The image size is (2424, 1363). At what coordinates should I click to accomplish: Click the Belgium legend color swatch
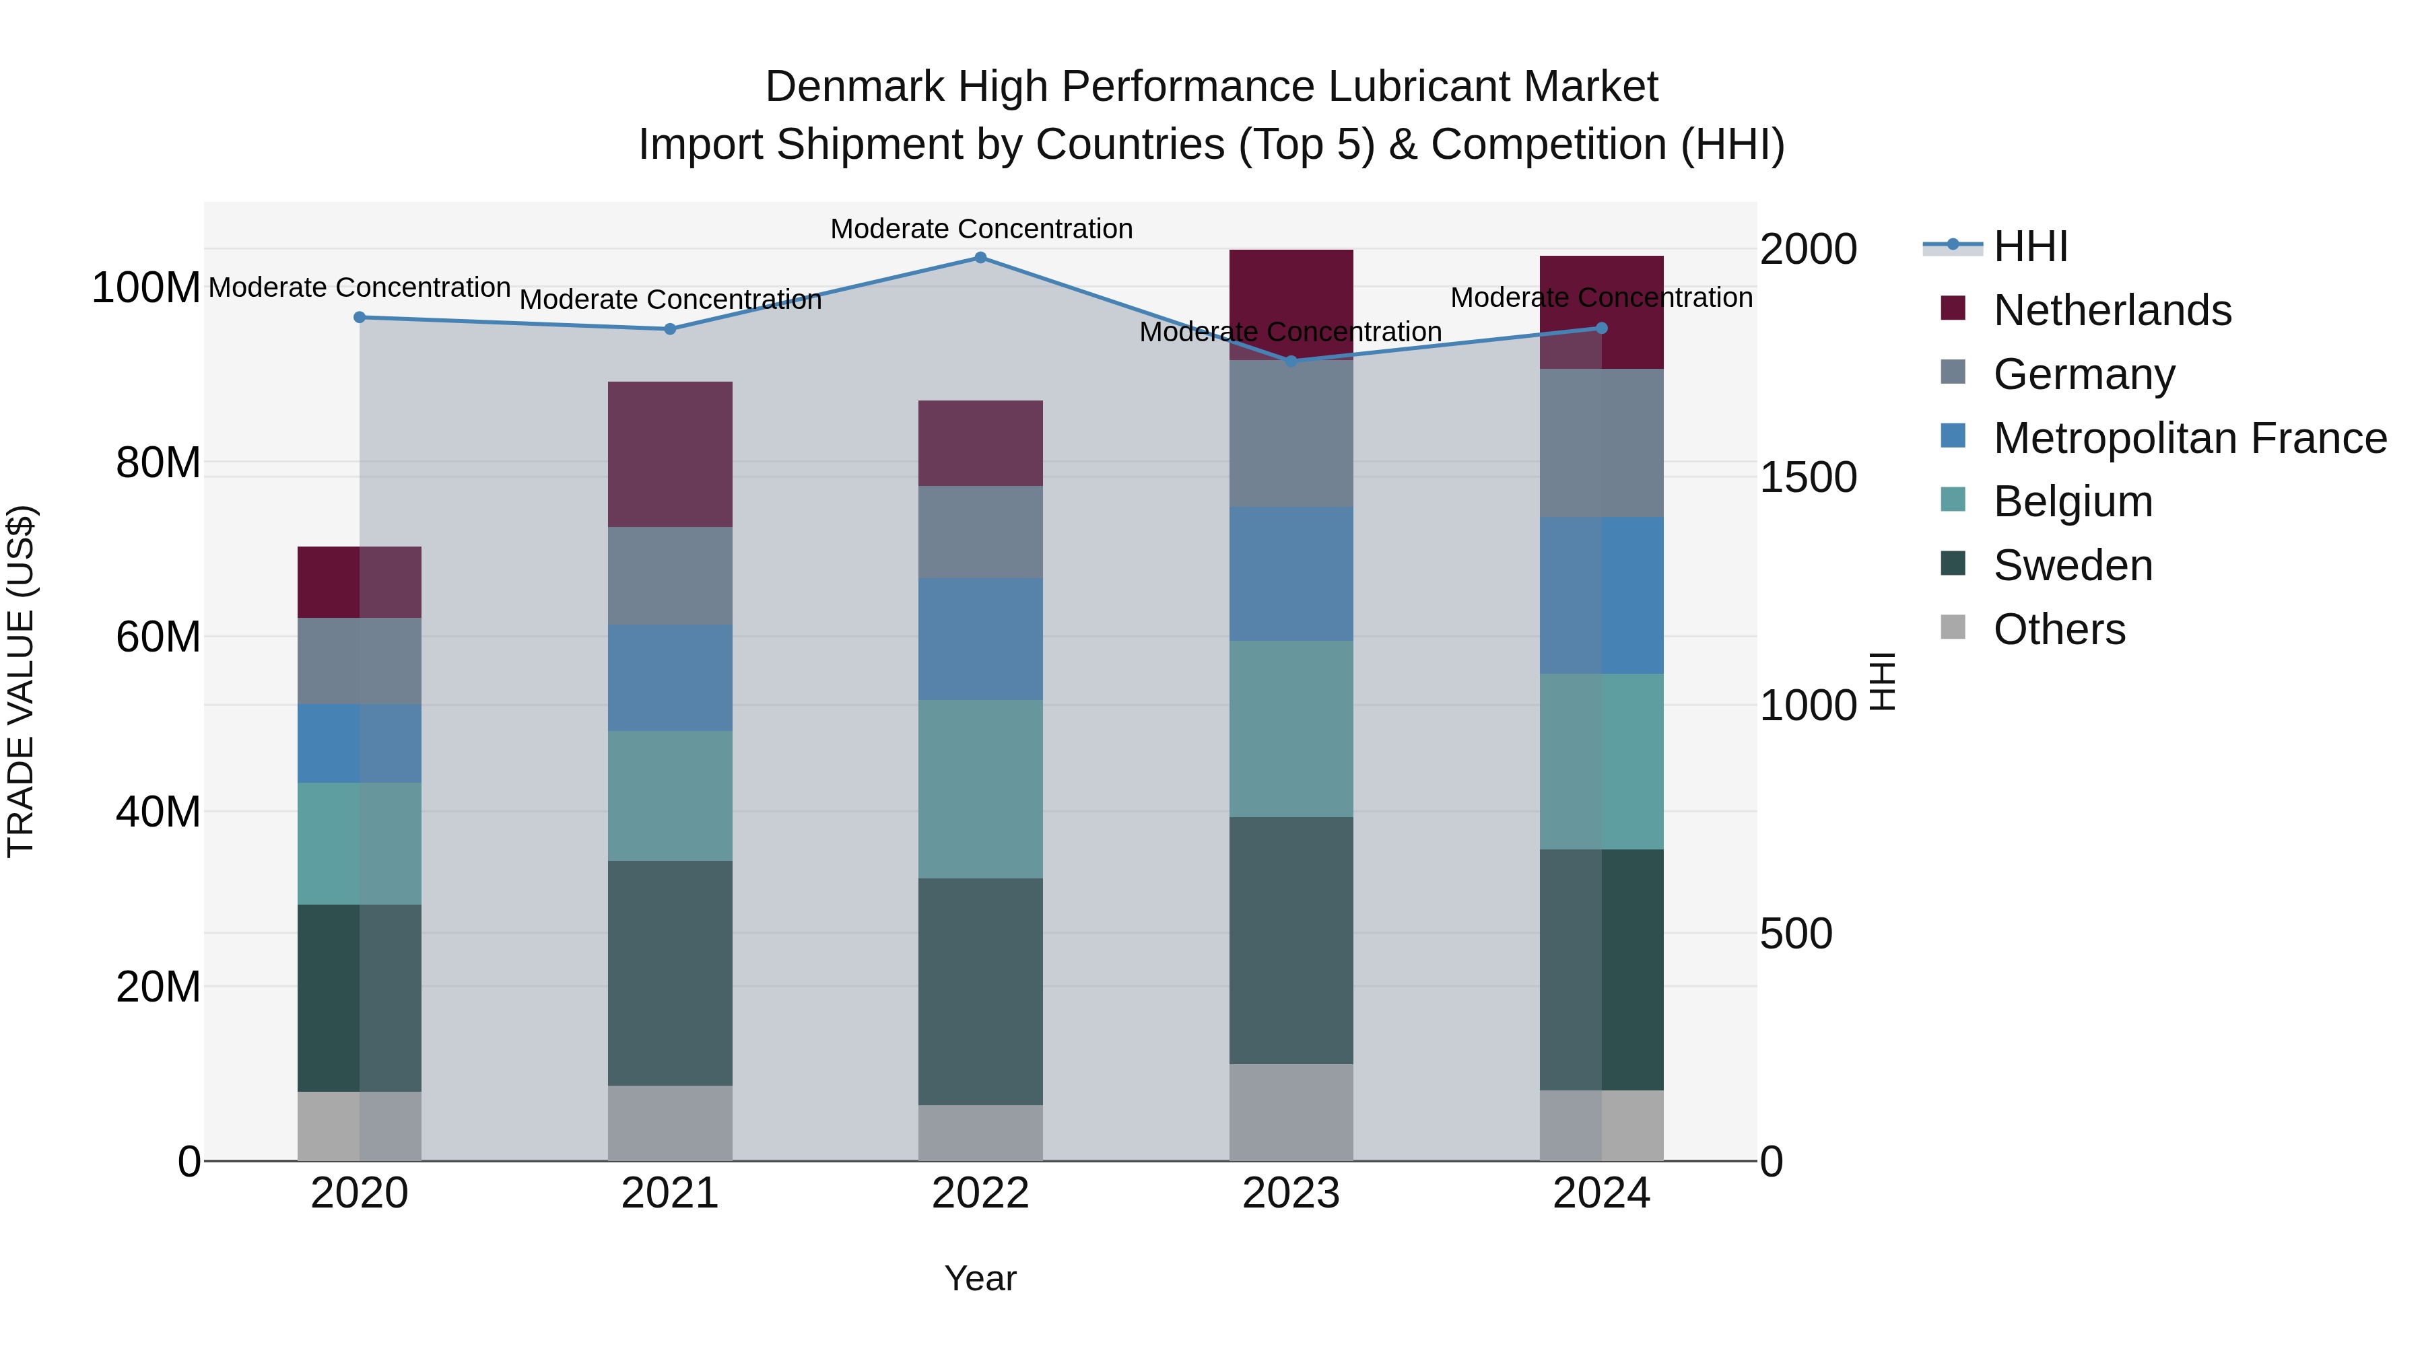1953,500
